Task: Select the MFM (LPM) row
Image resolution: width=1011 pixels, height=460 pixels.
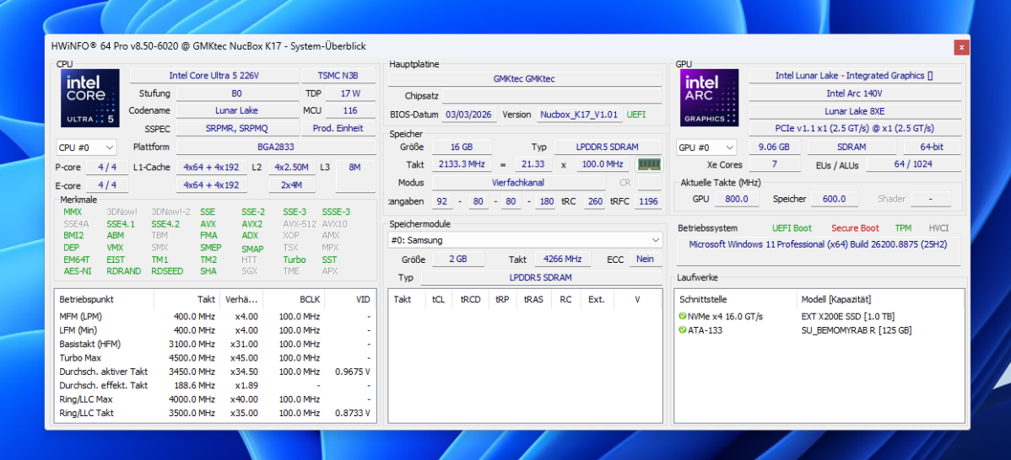Action: pyautogui.click(x=216, y=317)
